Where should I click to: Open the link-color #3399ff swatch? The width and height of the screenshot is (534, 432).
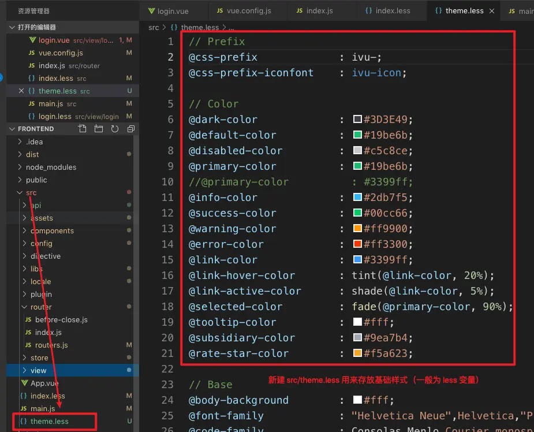tap(357, 260)
